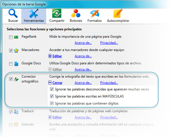Open Marcadores Acerca de link

pyautogui.click(x=83, y=56)
